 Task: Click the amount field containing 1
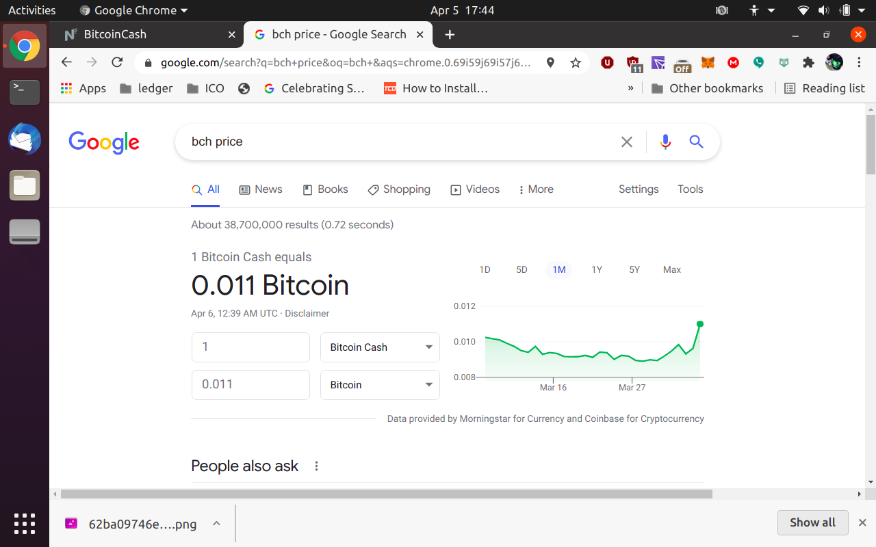(x=250, y=347)
